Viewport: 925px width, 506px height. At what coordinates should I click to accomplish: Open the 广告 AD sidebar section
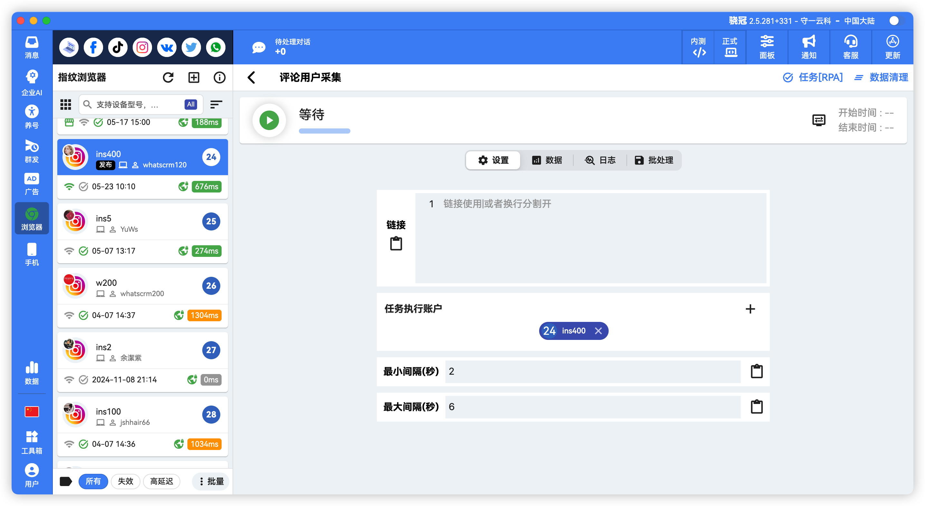(32, 184)
